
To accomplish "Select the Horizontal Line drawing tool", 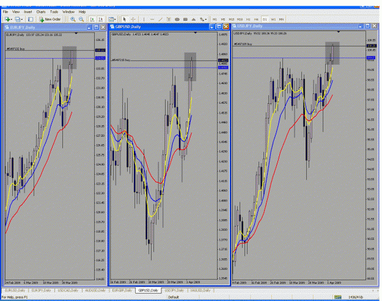I will coord(152,19).
